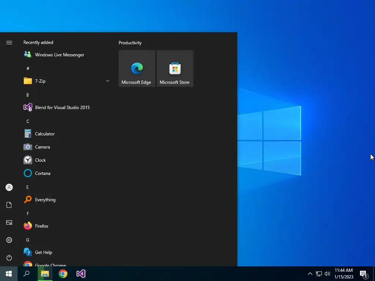The width and height of the screenshot is (375, 281).
Task: Expand the Start menu hamburger button
Action: tap(9, 42)
